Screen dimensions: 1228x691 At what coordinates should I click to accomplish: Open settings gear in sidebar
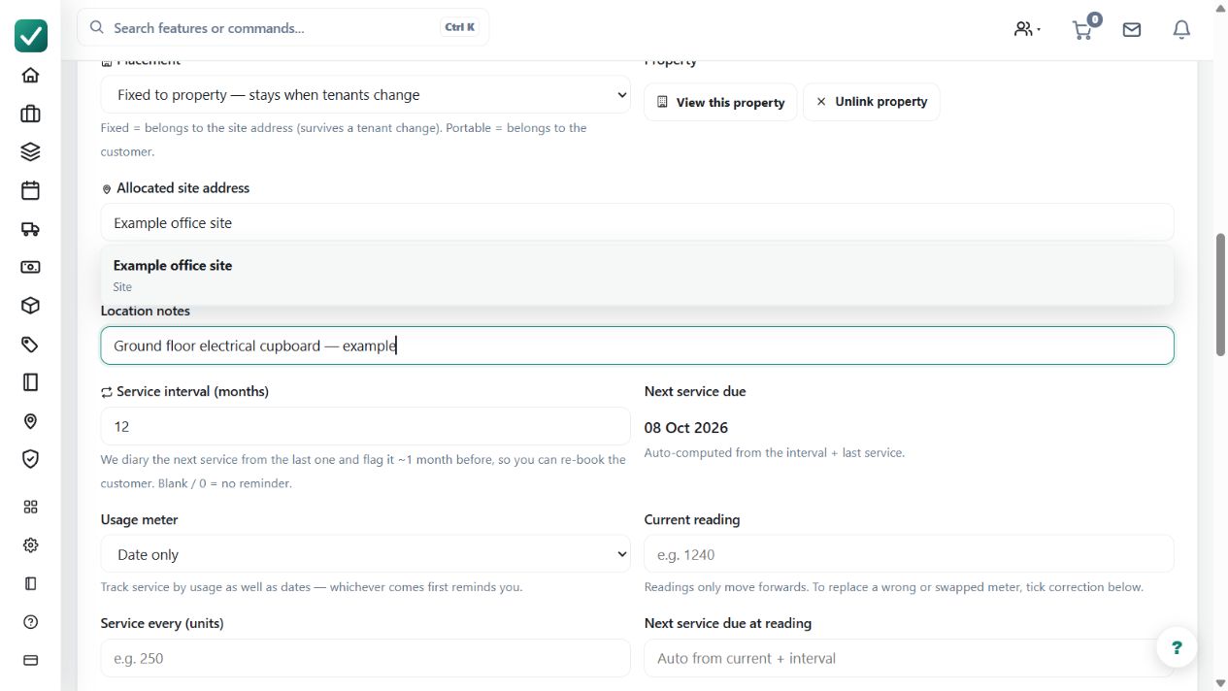click(30, 545)
